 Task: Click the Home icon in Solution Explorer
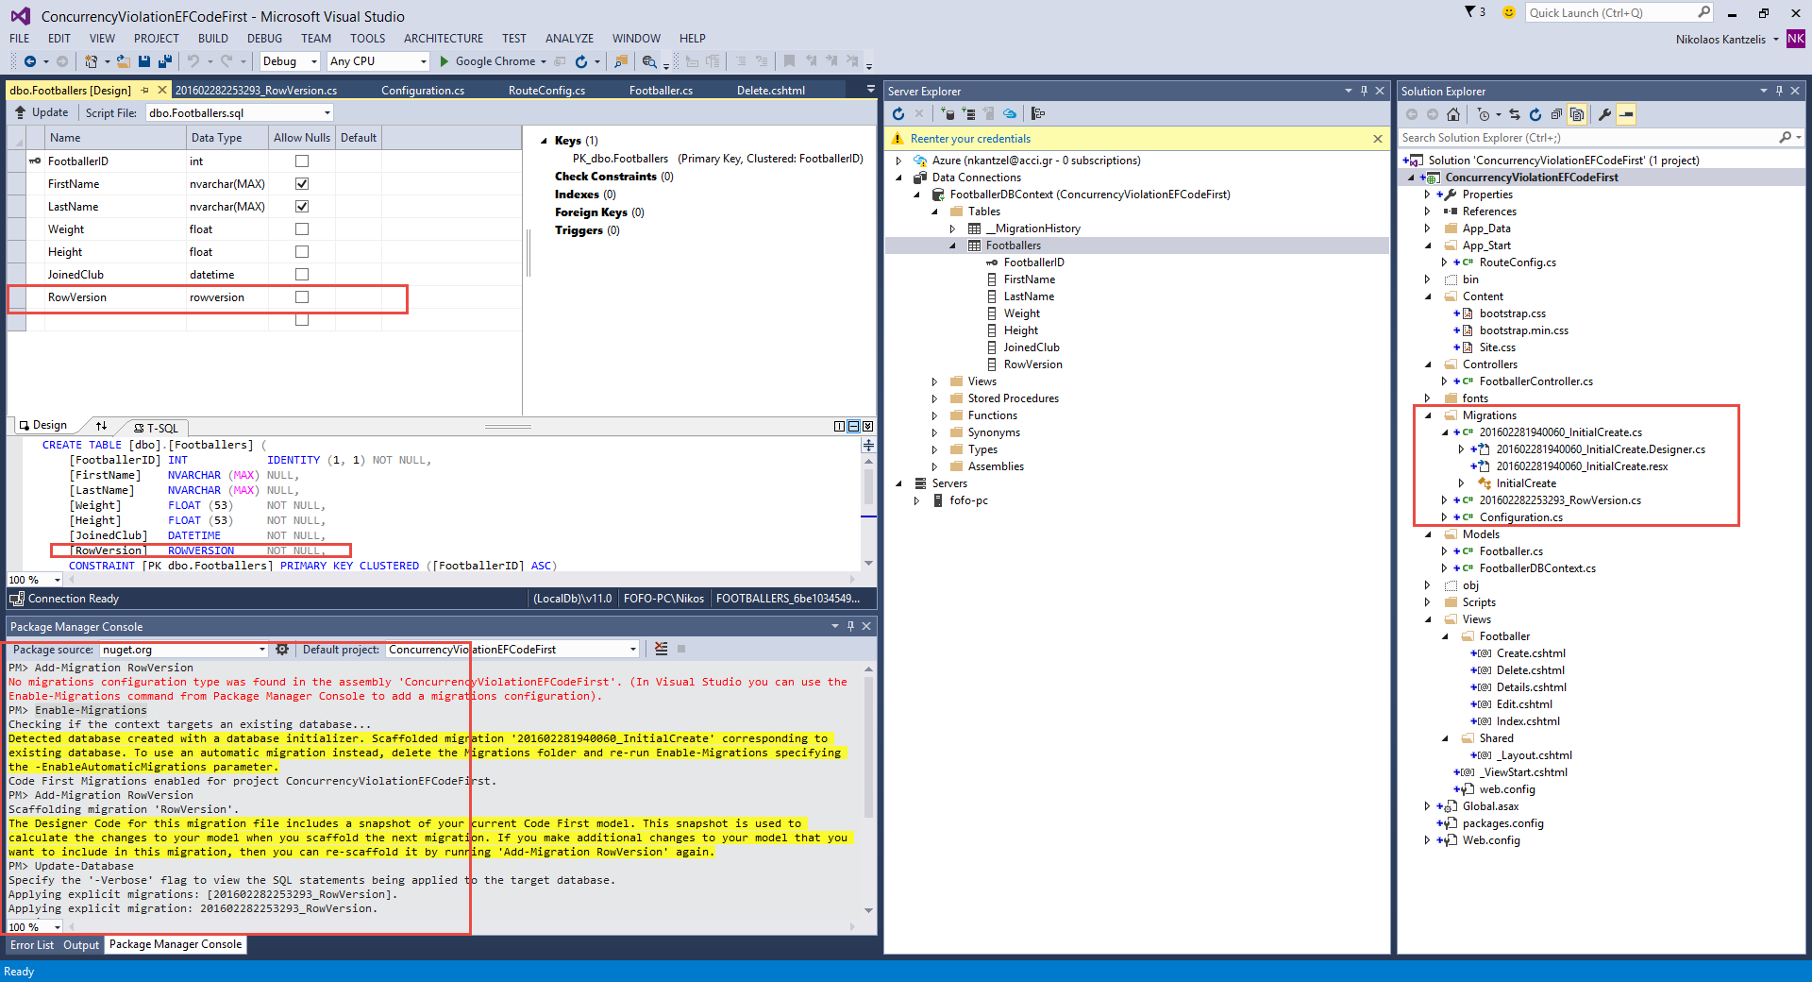coord(1453,114)
